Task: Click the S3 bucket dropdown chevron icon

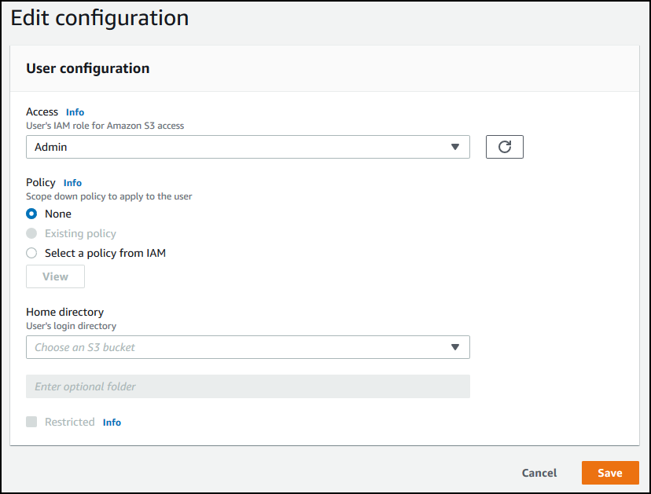Action: (x=454, y=346)
